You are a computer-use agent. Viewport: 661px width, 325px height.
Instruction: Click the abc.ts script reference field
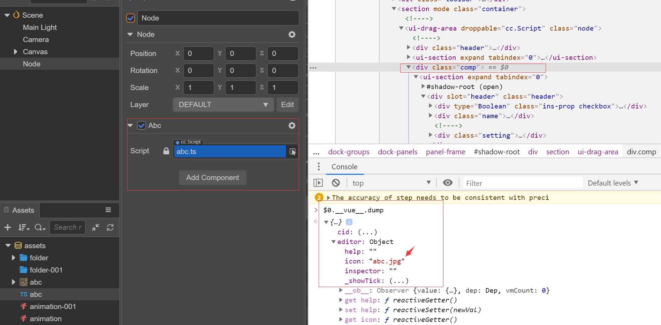(x=230, y=152)
